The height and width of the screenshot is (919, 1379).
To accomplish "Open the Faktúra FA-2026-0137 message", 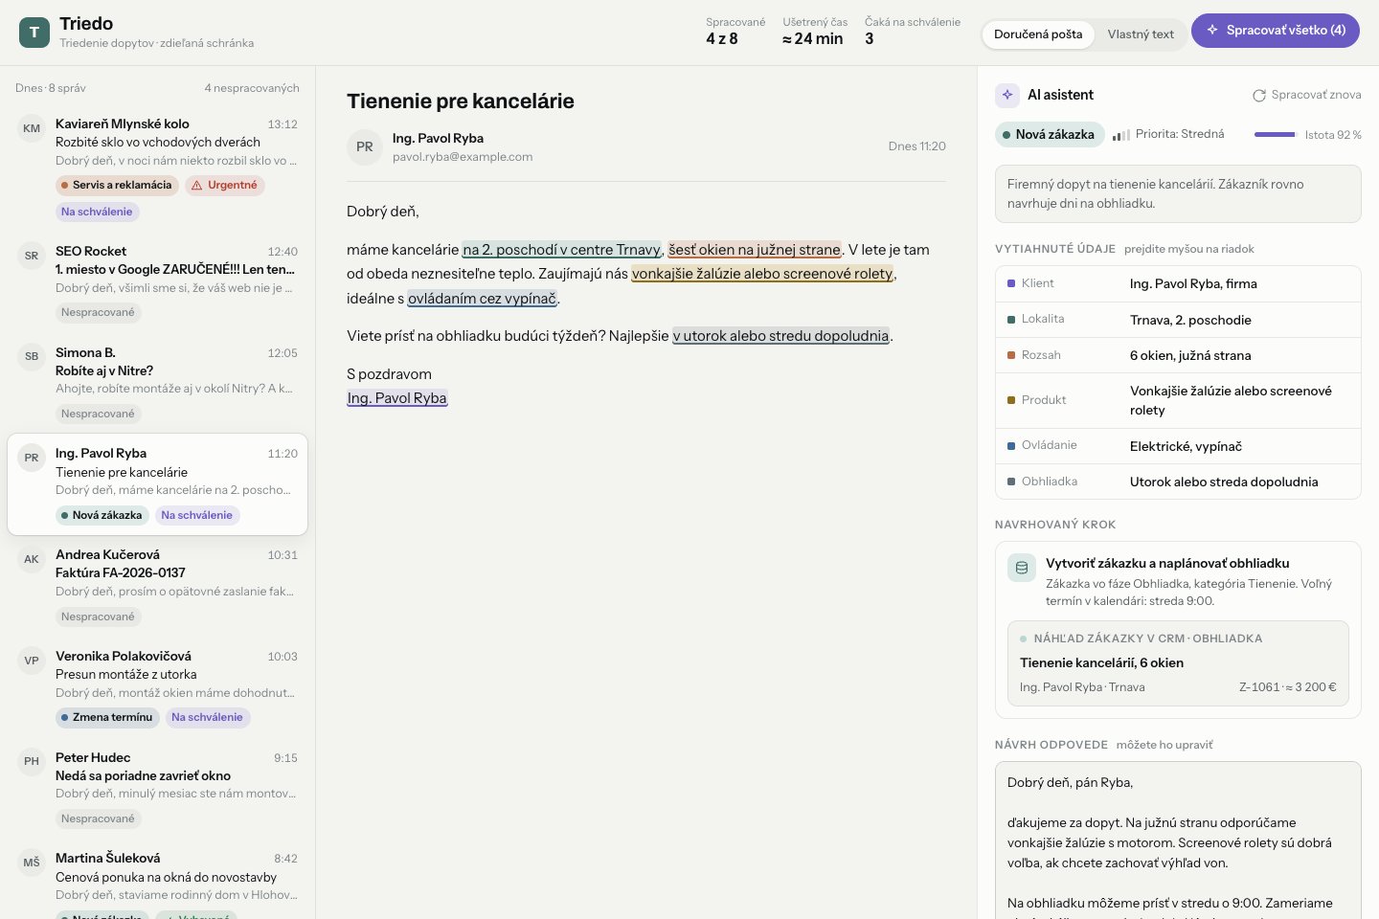I will [x=158, y=586].
